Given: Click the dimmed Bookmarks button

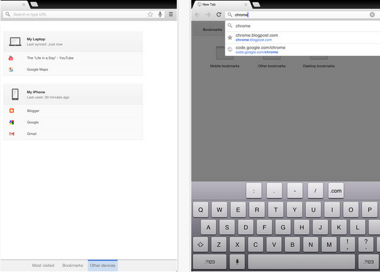Looking at the screenshot, I should (x=210, y=30).
